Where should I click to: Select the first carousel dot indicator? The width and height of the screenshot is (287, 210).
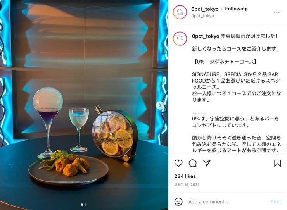click(x=82, y=205)
